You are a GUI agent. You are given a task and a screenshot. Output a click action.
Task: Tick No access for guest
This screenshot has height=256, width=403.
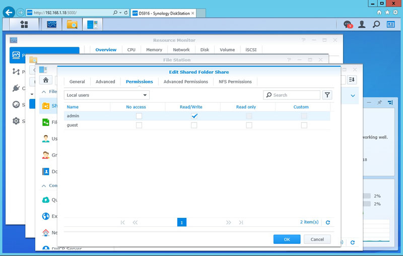139,125
